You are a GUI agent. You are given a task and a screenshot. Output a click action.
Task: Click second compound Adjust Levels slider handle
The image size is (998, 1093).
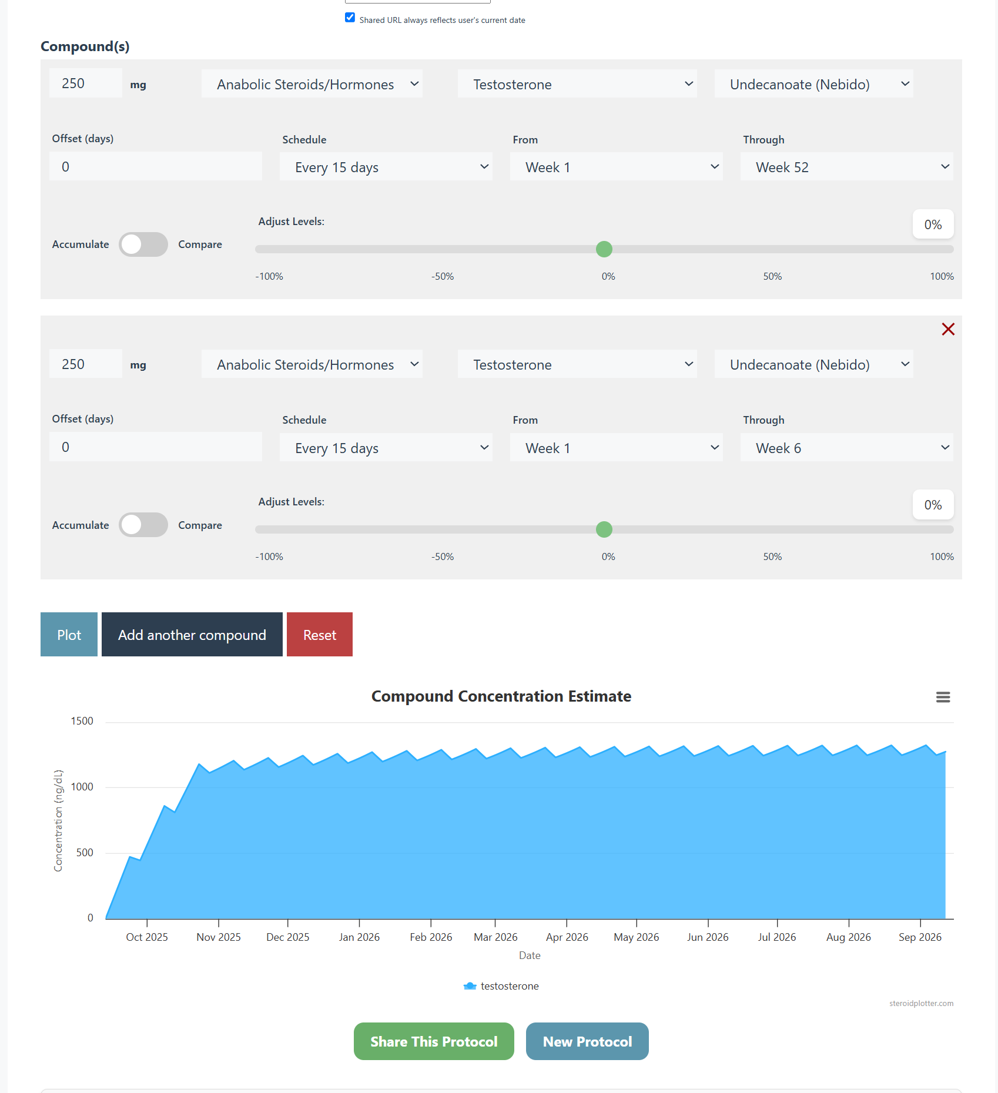point(604,529)
